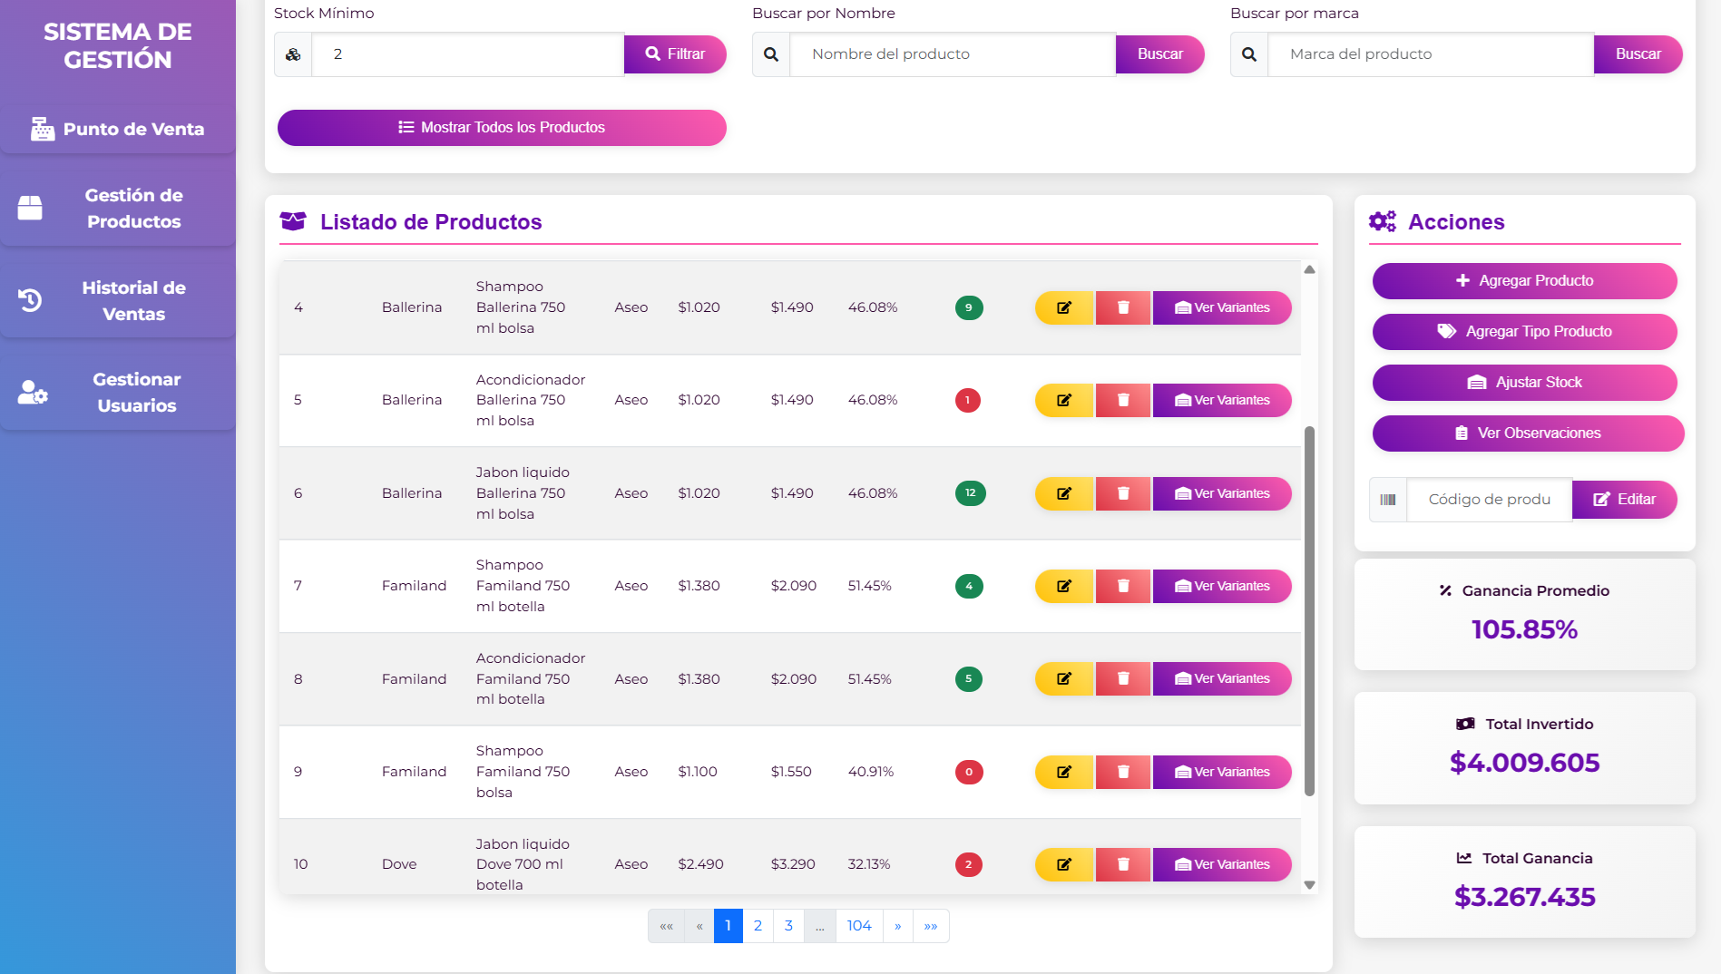Click the green stock badge showing 12

(x=970, y=493)
